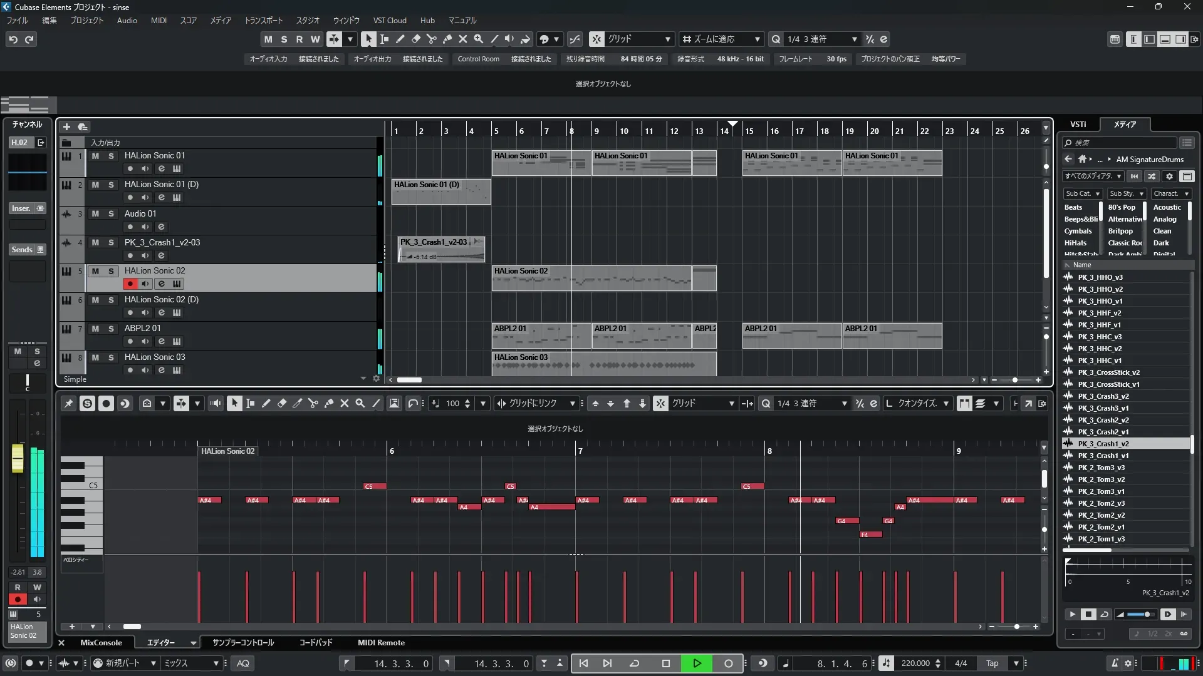Mute the Audio 01 track
The width and height of the screenshot is (1203, 676).
pyautogui.click(x=95, y=213)
